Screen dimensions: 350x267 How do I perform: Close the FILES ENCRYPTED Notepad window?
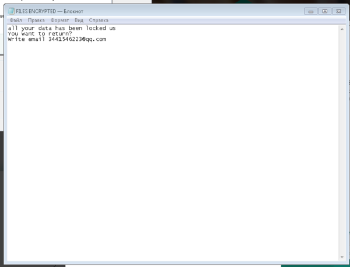point(338,12)
